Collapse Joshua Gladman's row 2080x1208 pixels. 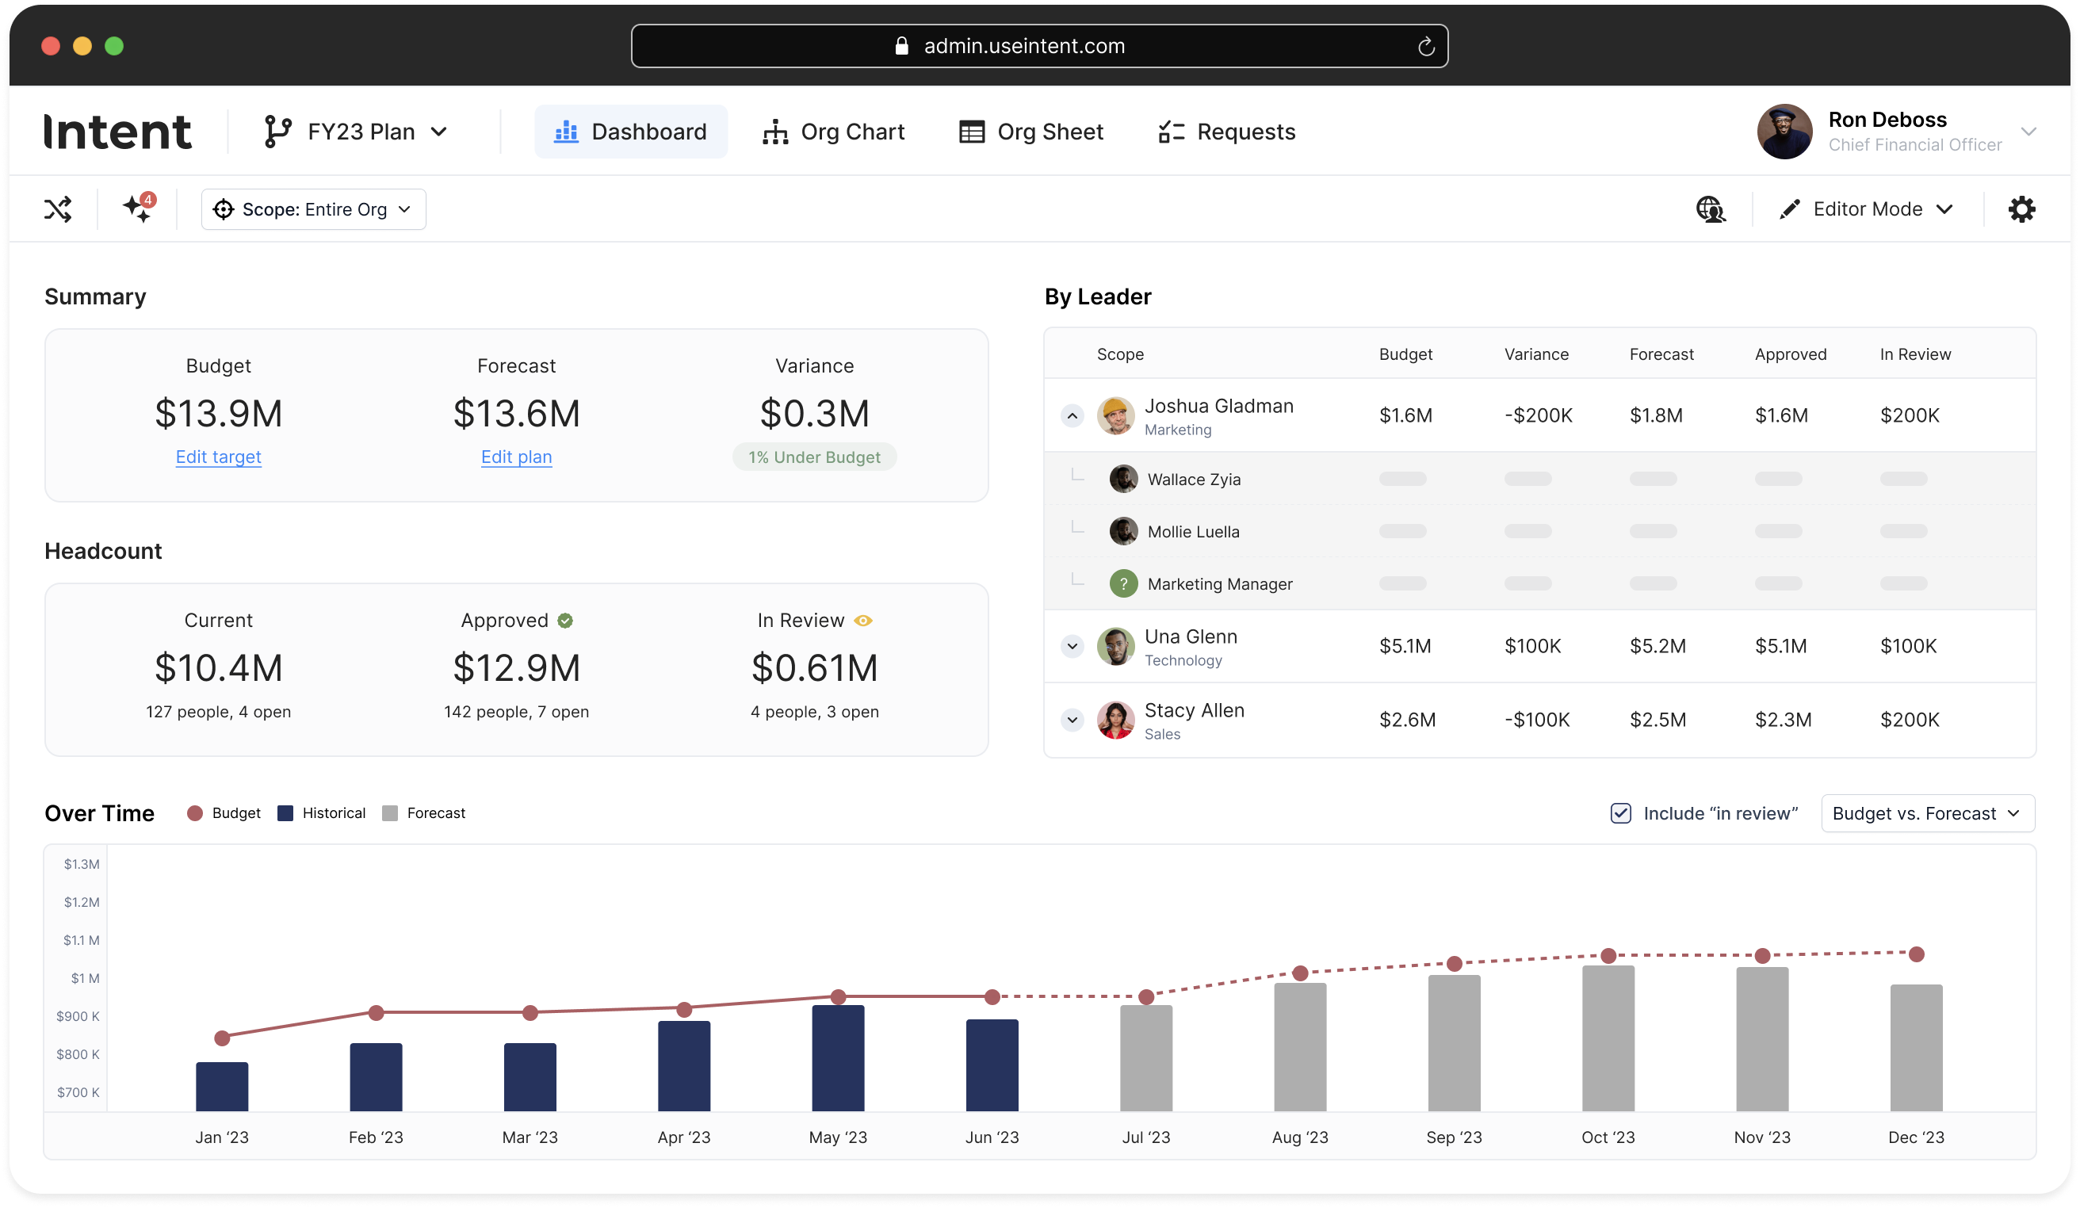pos(1072,416)
